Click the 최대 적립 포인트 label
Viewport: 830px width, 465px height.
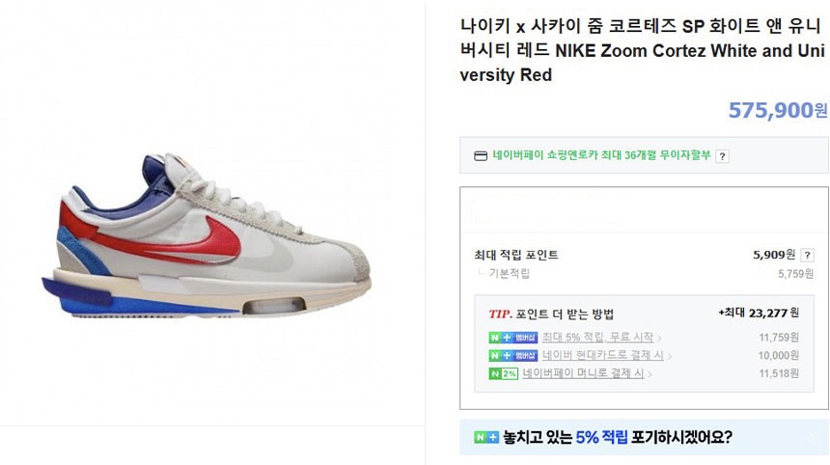[x=516, y=255]
